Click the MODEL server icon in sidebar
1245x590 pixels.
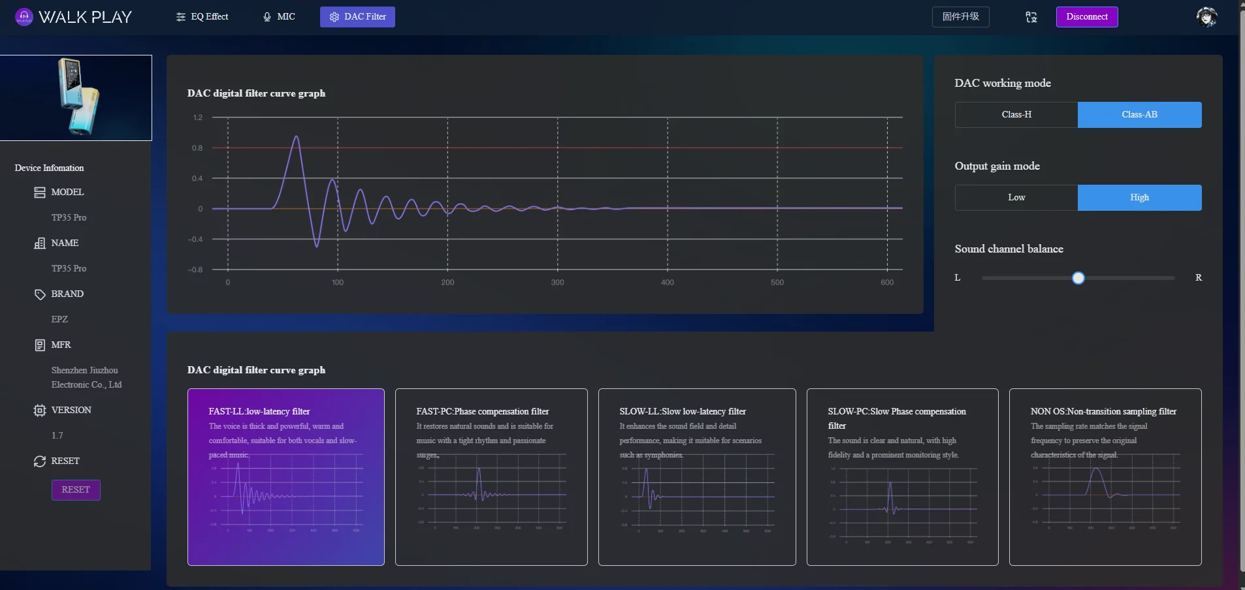40,193
